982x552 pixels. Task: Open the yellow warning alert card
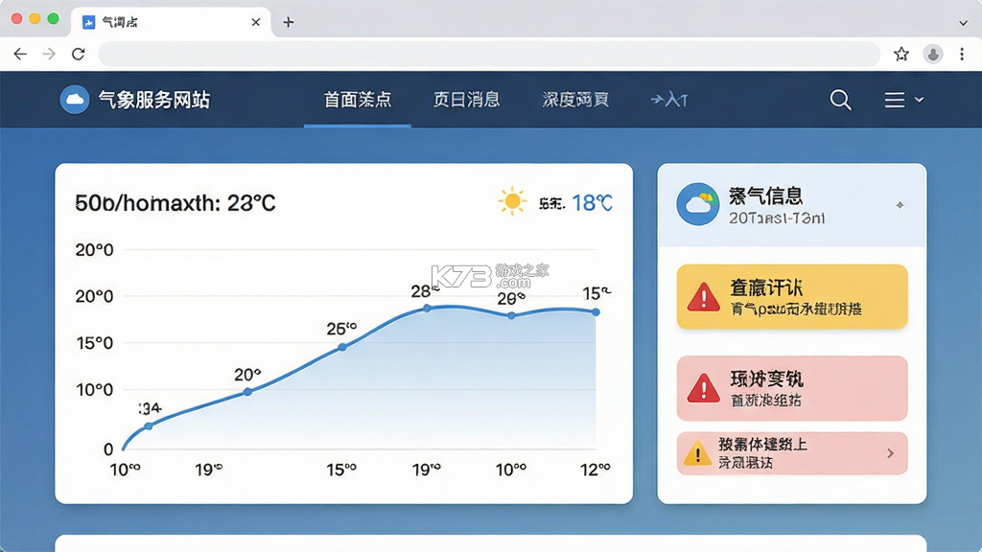click(x=791, y=297)
